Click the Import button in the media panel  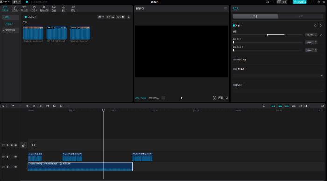[30, 17]
